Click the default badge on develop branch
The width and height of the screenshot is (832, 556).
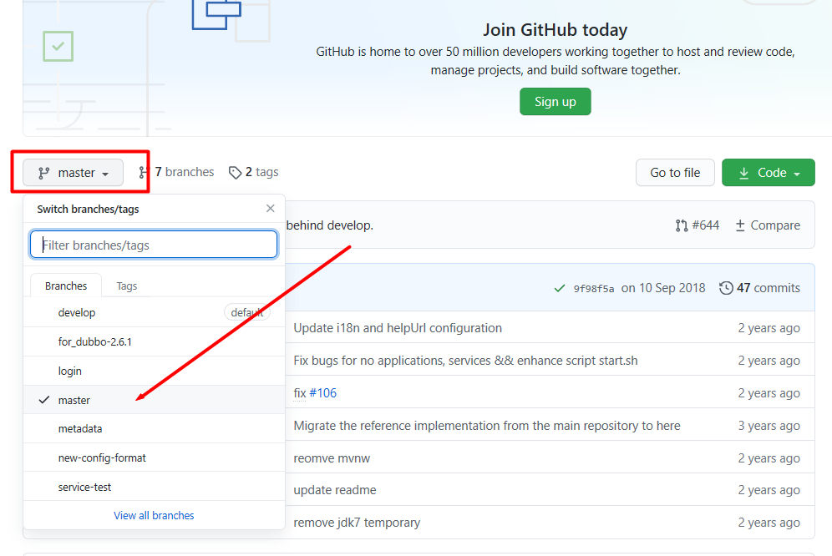247,312
